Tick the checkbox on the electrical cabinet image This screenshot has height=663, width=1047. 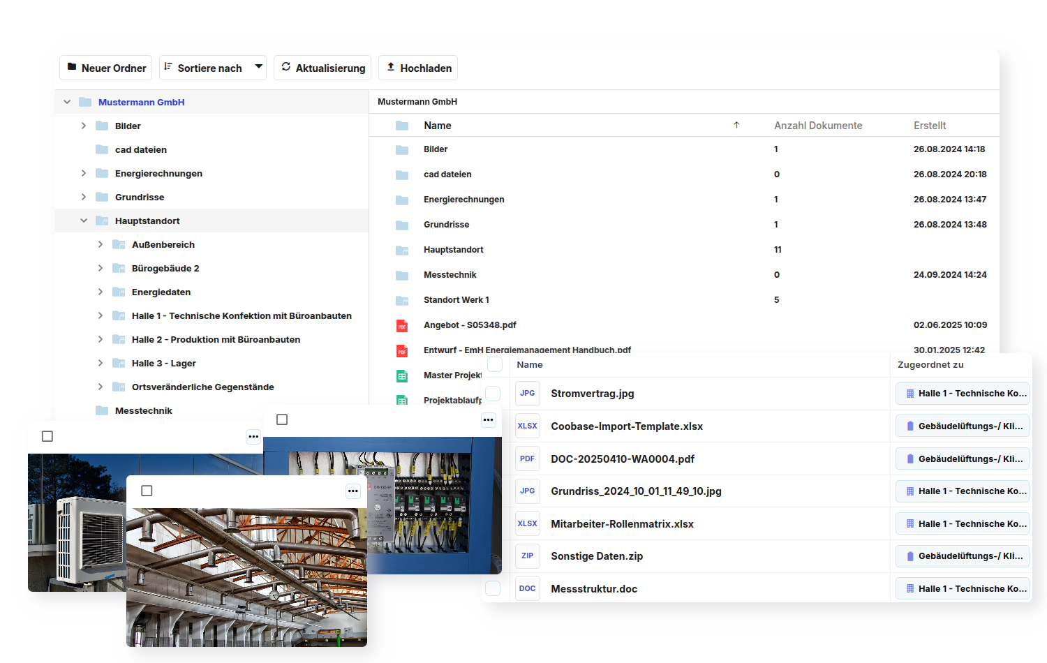(282, 419)
